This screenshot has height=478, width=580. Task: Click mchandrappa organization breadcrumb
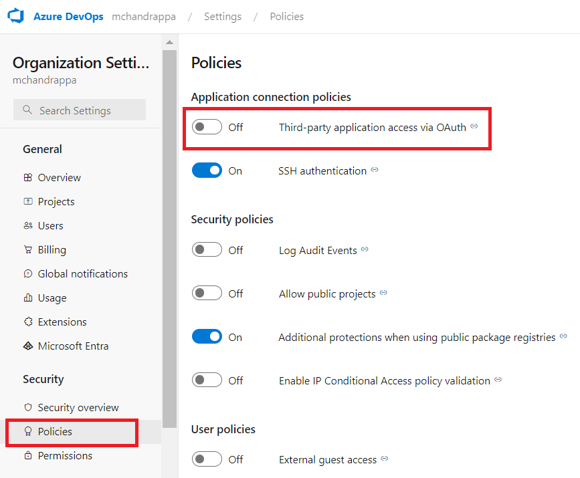(x=144, y=17)
